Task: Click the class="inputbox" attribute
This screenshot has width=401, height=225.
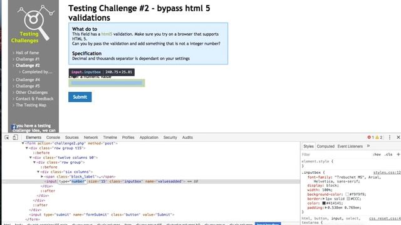Action: (x=125, y=181)
